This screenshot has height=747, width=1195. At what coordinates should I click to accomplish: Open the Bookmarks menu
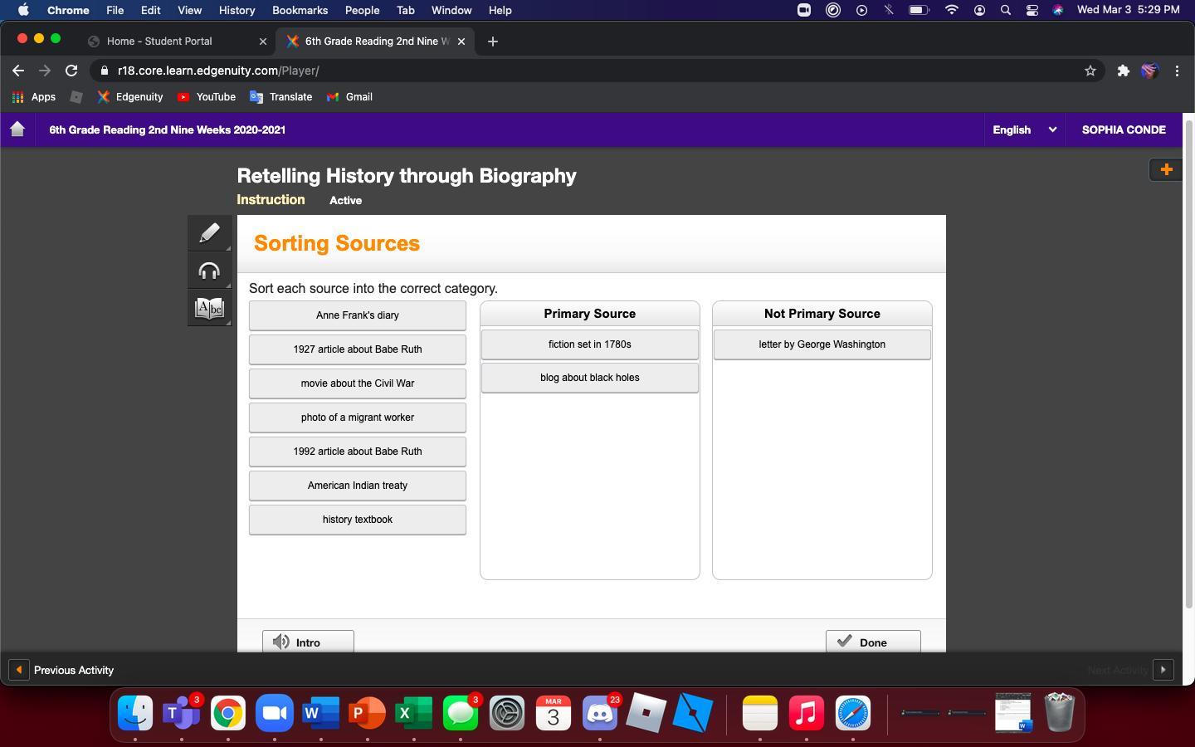[x=300, y=10]
